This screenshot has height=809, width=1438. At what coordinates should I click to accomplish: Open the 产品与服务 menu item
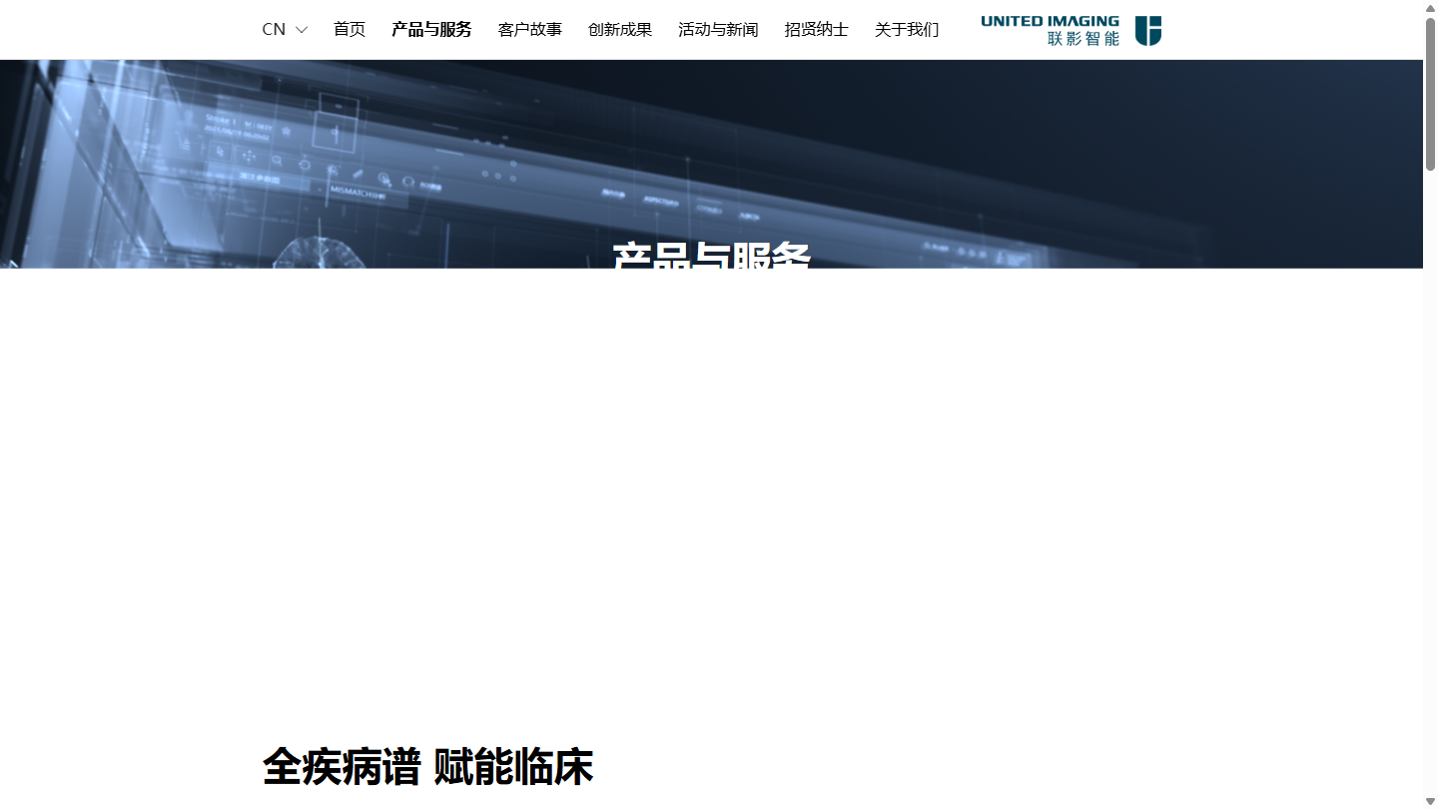[431, 30]
